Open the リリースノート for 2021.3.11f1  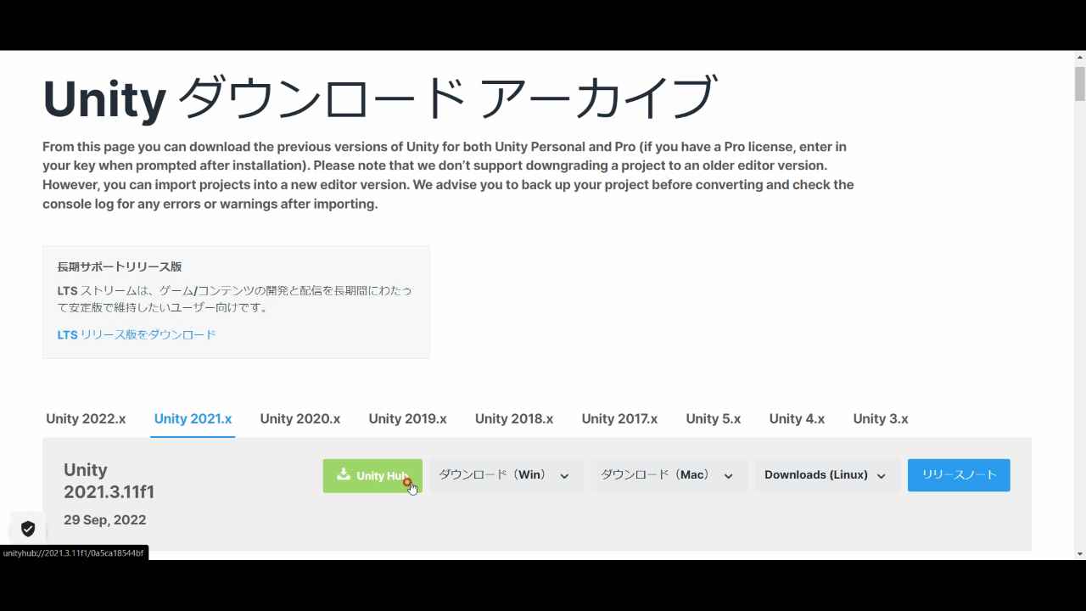959,475
